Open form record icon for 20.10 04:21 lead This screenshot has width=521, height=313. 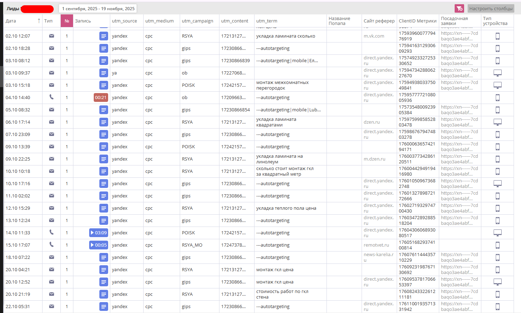point(104,270)
